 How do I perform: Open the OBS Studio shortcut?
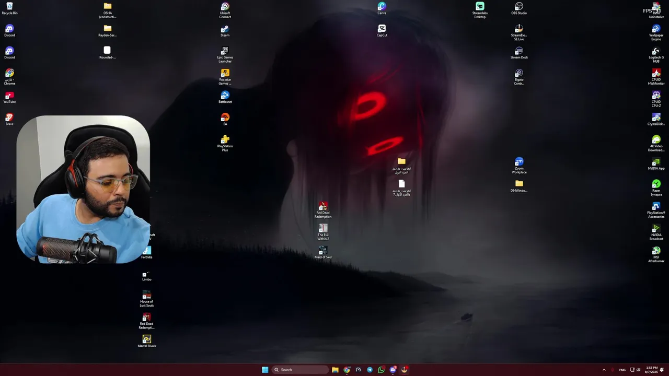519,8
